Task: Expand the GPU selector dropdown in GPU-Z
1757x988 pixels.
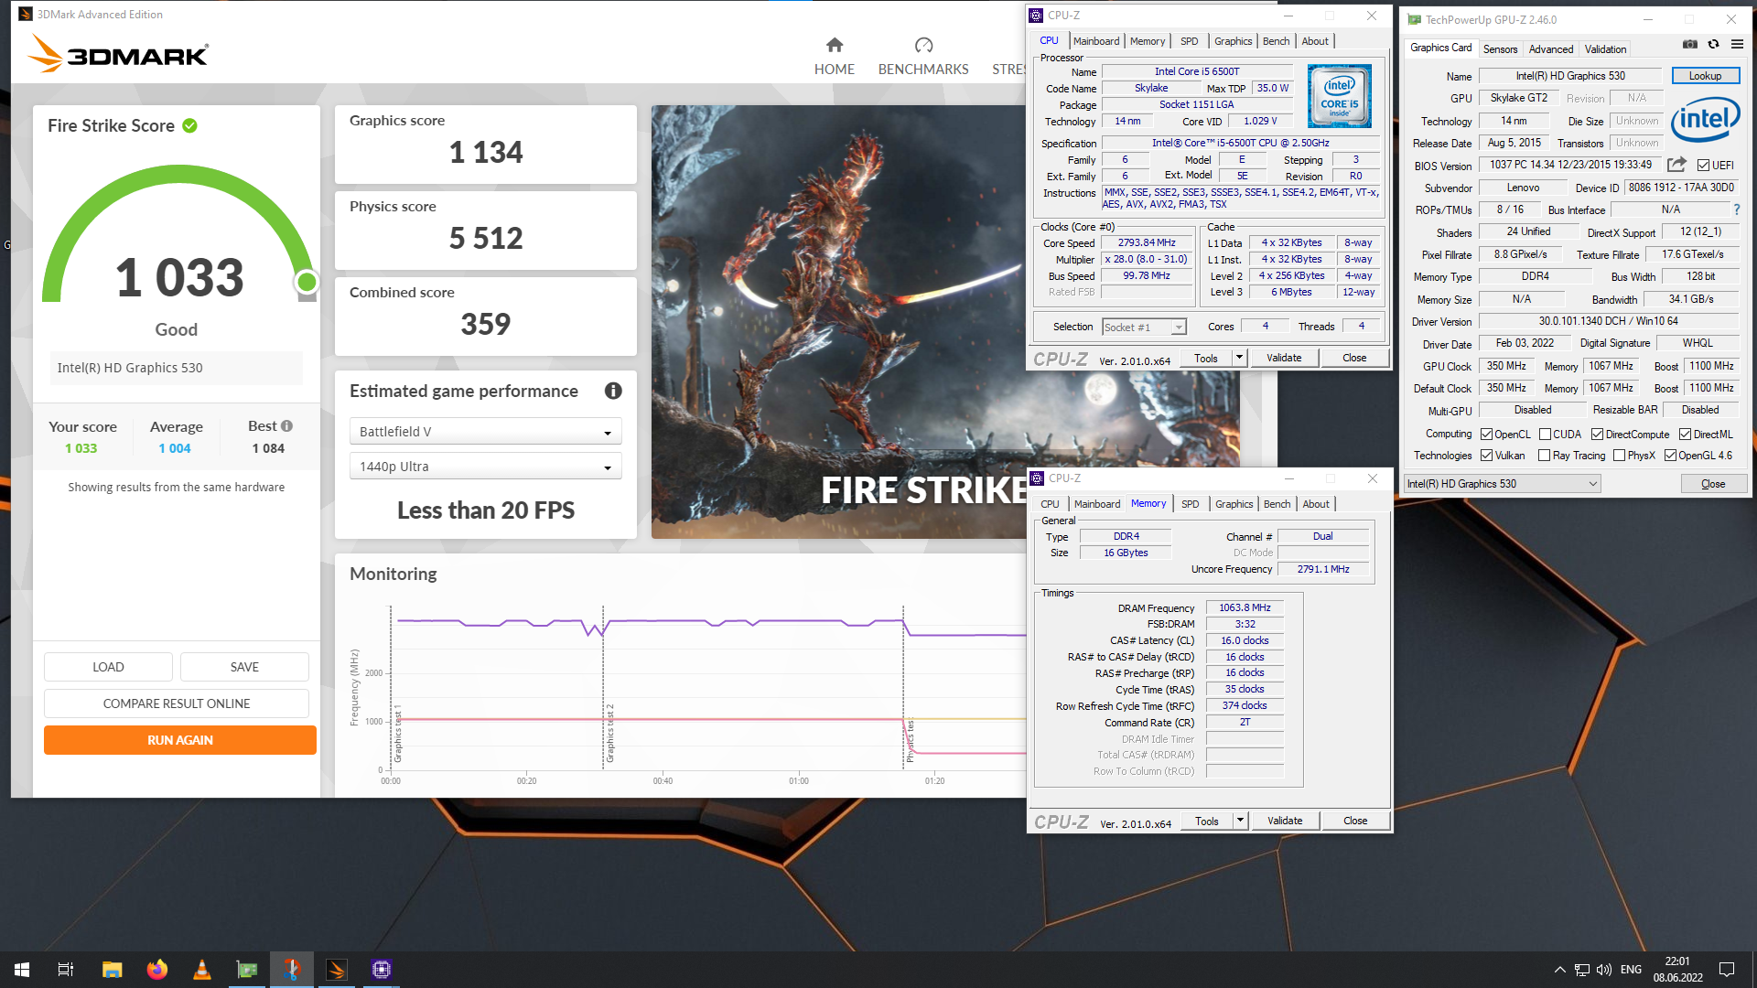Action: click(x=1502, y=484)
